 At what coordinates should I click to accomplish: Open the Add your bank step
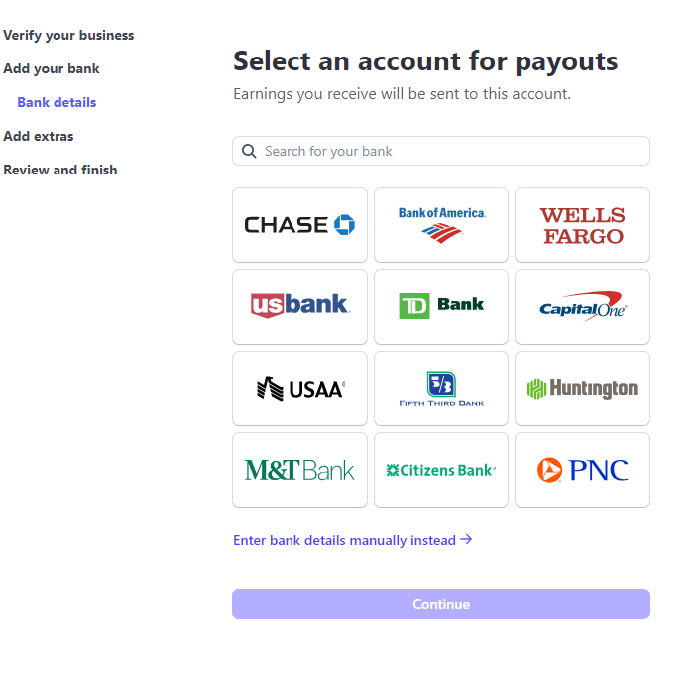52,68
